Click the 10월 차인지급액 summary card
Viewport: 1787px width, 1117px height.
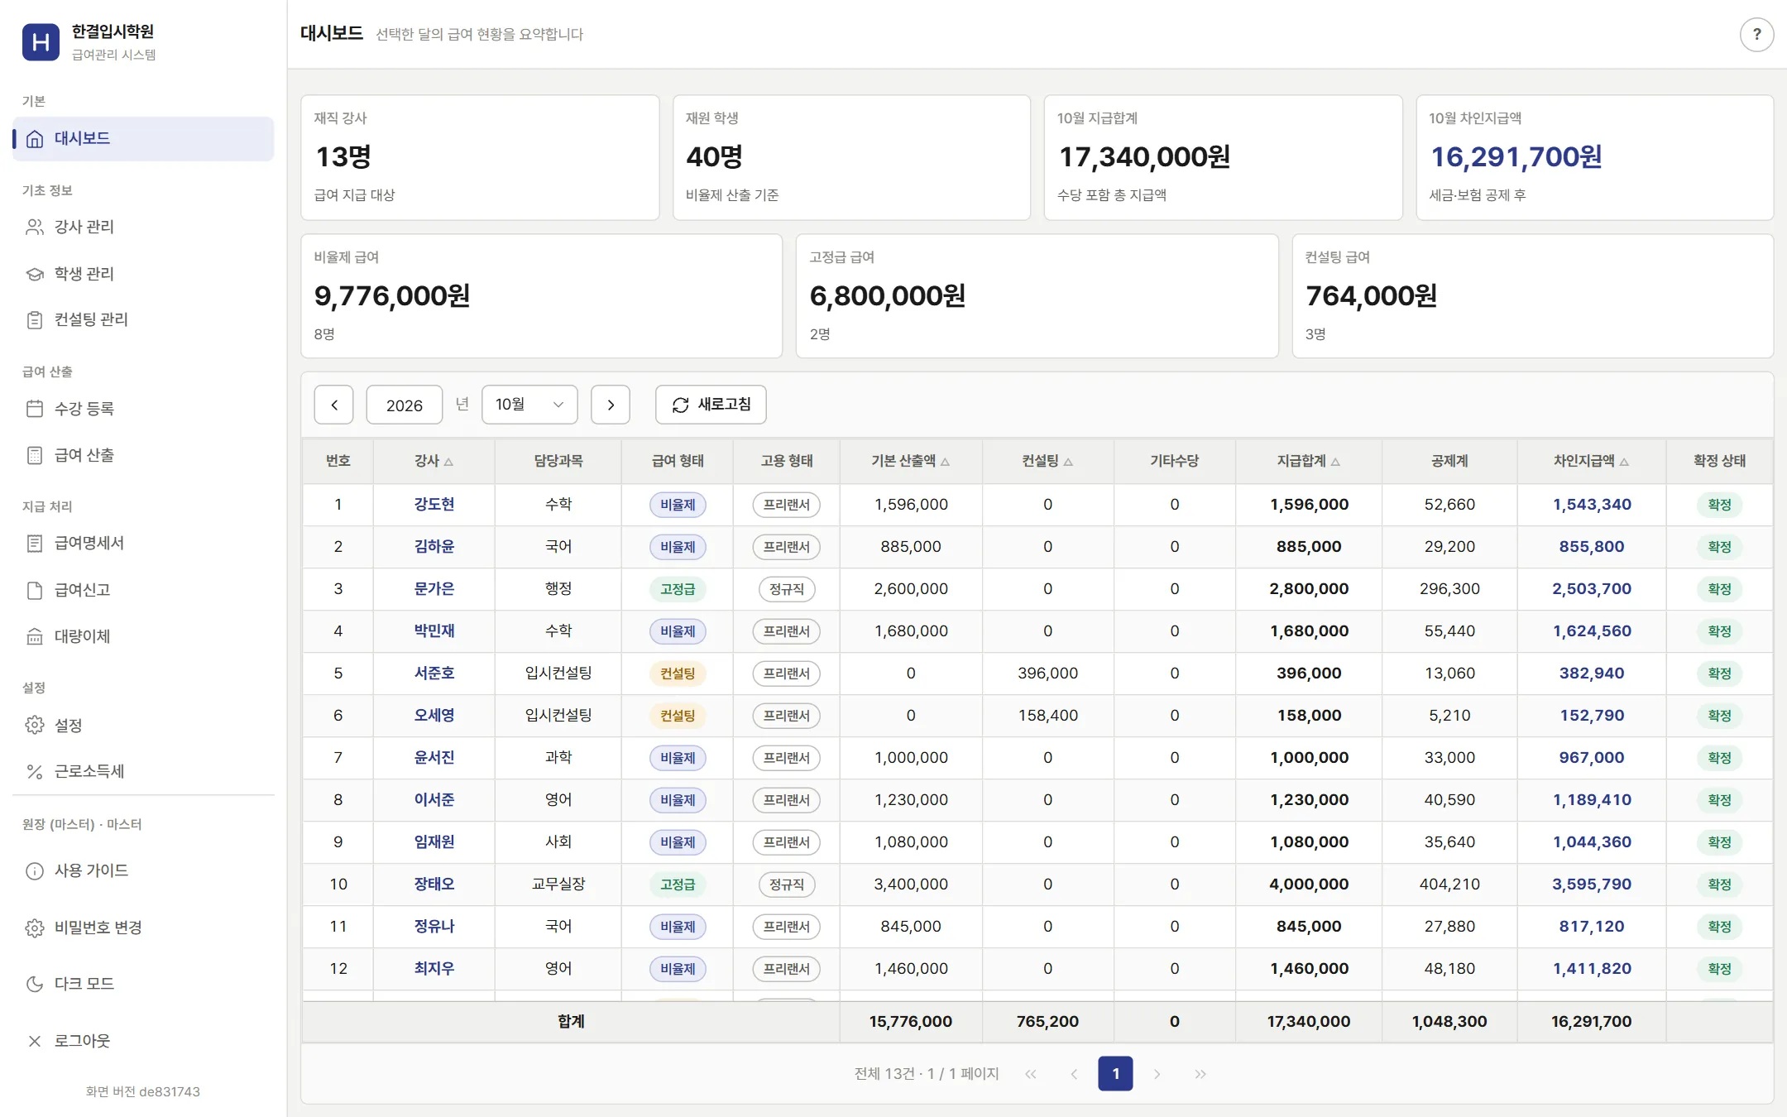[1594, 157]
